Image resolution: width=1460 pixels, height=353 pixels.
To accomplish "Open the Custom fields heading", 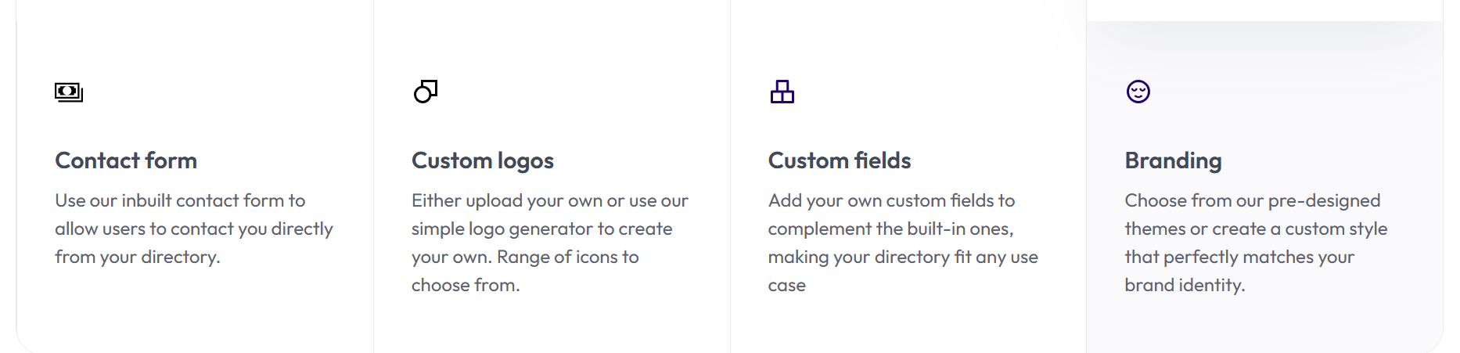I will pos(840,160).
